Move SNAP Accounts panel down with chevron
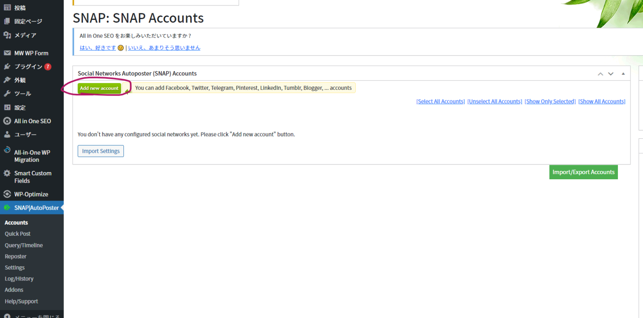The height and width of the screenshot is (318, 643). pos(611,73)
